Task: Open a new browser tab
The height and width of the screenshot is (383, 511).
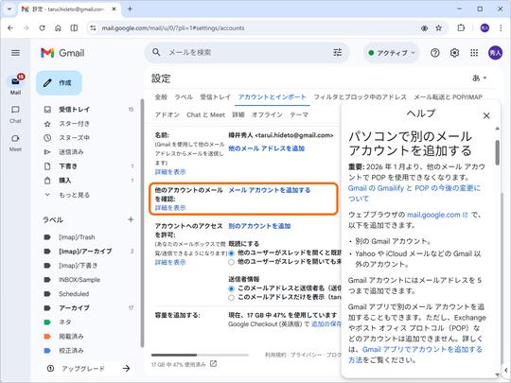Action: (130, 9)
